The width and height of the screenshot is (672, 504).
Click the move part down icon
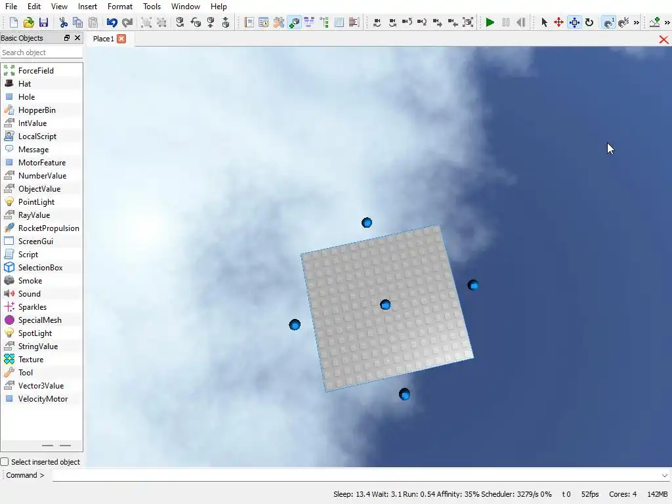(226, 22)
